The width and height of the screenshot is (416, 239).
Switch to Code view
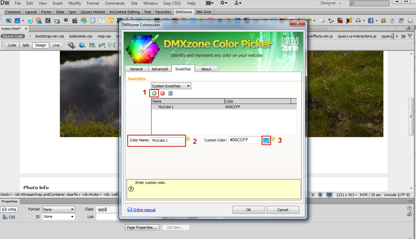click(x=12, y=45)
